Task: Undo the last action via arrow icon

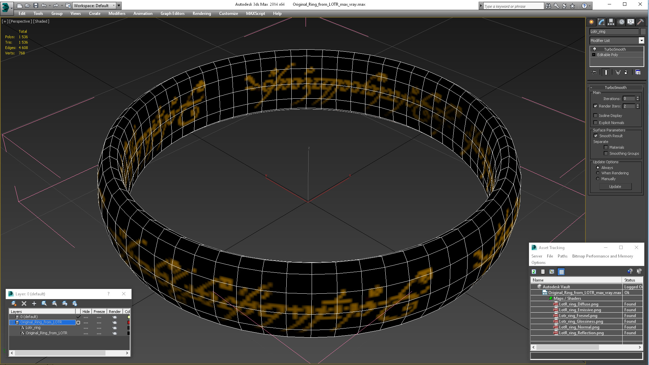Action: coord(44,5)
